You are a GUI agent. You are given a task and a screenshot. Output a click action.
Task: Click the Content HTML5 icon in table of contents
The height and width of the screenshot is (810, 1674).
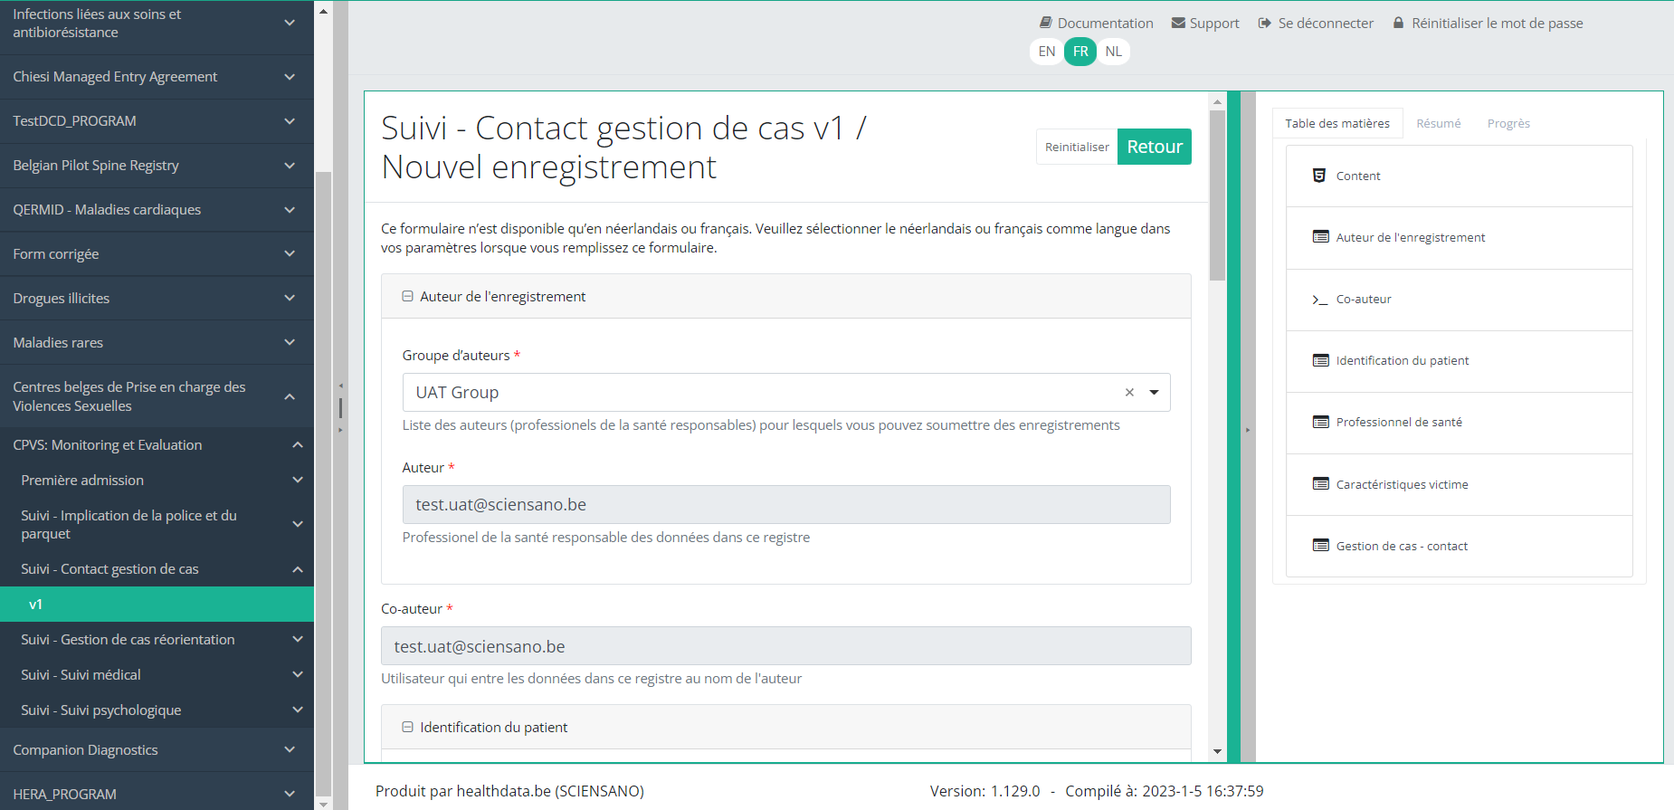tap(1319, 176)
